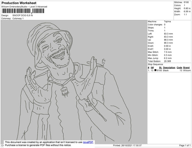Select the width value '6.56 in'

(x=187, y=11)
